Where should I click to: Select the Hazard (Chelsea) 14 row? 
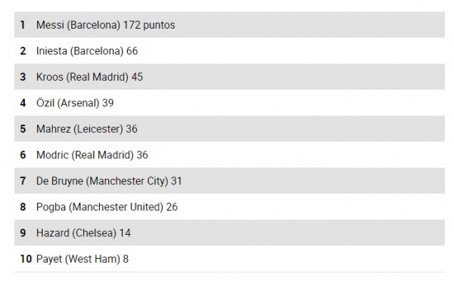[229, 233]
